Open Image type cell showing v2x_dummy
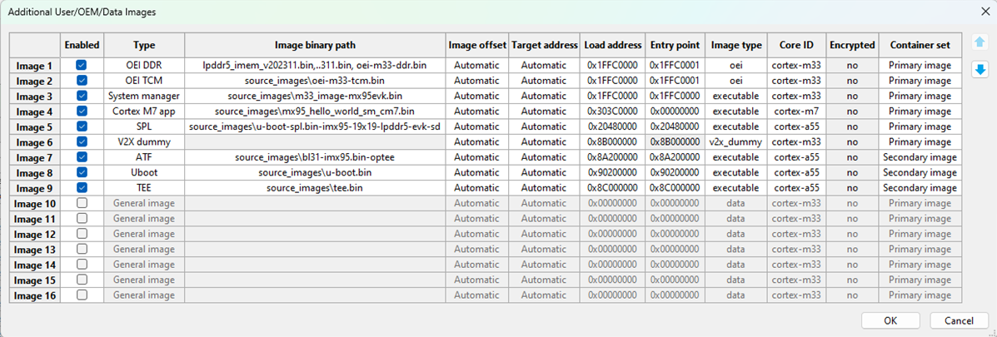This screenshot has height=337, width=997. pos(735,142)
